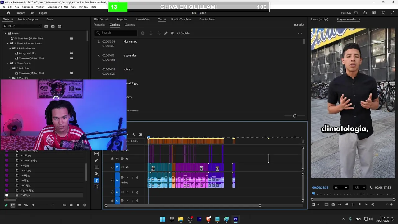This screenshot has width=398, height=224.
Task: Open the Workspaces icon in header
Action: point(356,13)
